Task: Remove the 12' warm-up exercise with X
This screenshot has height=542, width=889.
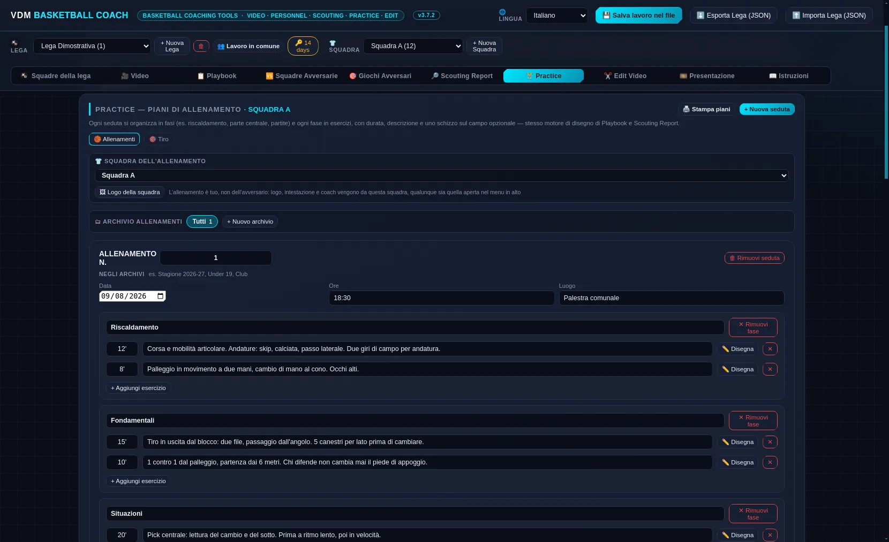Action: coord(770,349)
